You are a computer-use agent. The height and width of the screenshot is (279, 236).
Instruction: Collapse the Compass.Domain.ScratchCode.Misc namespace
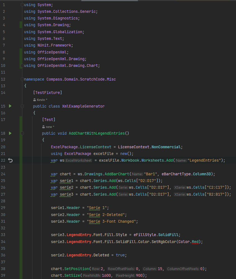(x=22, y=79)
